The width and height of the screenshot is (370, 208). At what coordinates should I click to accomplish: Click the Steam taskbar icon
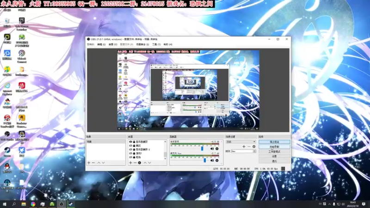[x=71, y=204]
